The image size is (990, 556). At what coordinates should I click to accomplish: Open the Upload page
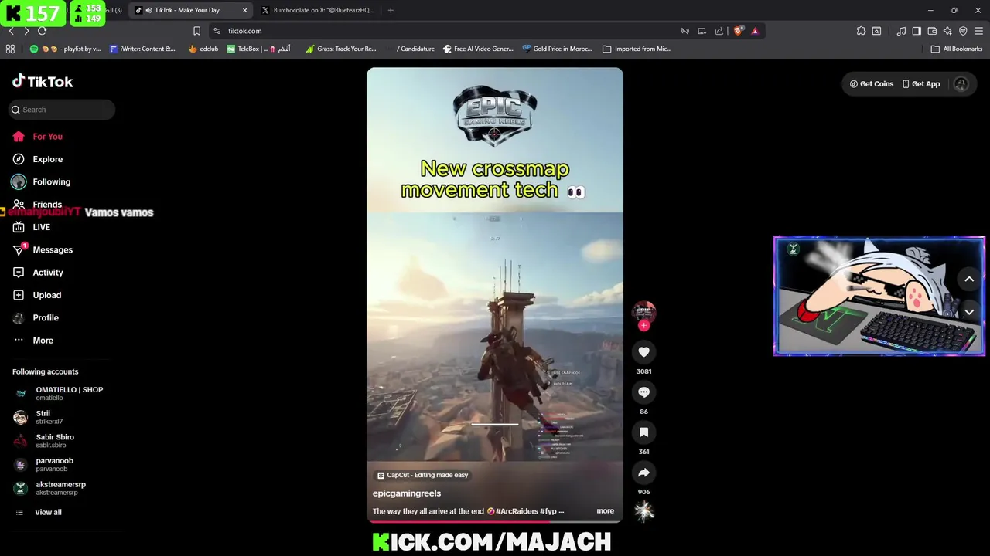click(x=36, y=295)
